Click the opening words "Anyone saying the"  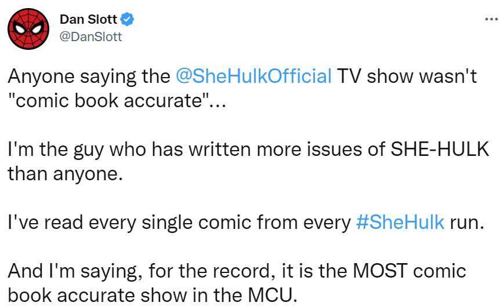(x=88, y=76)
